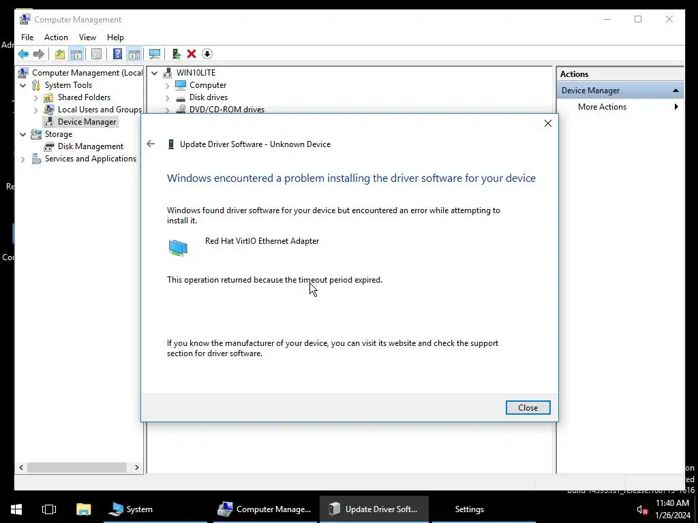Open the Properties toolbar icon
The width and height of the screenshot is (698, 523).
pos(96,54)
